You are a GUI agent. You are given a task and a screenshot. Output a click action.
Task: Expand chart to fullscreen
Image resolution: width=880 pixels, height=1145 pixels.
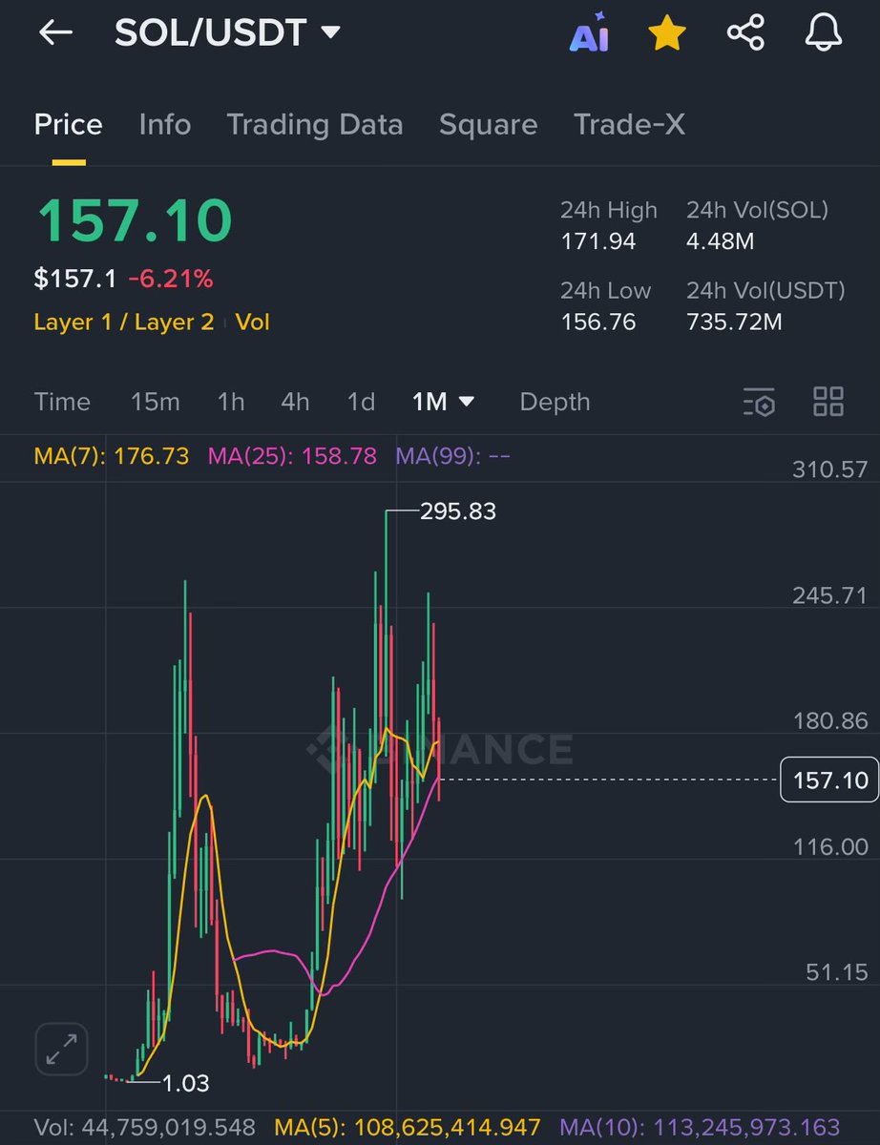62,1051
